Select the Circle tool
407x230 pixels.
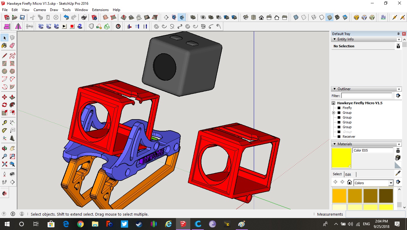pyautogui.click(x=4, y=71)
